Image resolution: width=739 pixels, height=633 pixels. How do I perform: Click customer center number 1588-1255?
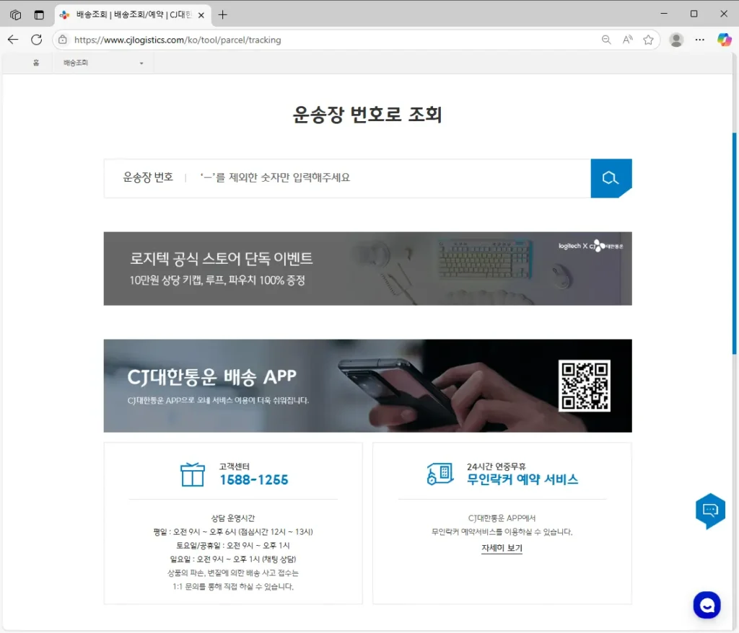tap(253, 480)
